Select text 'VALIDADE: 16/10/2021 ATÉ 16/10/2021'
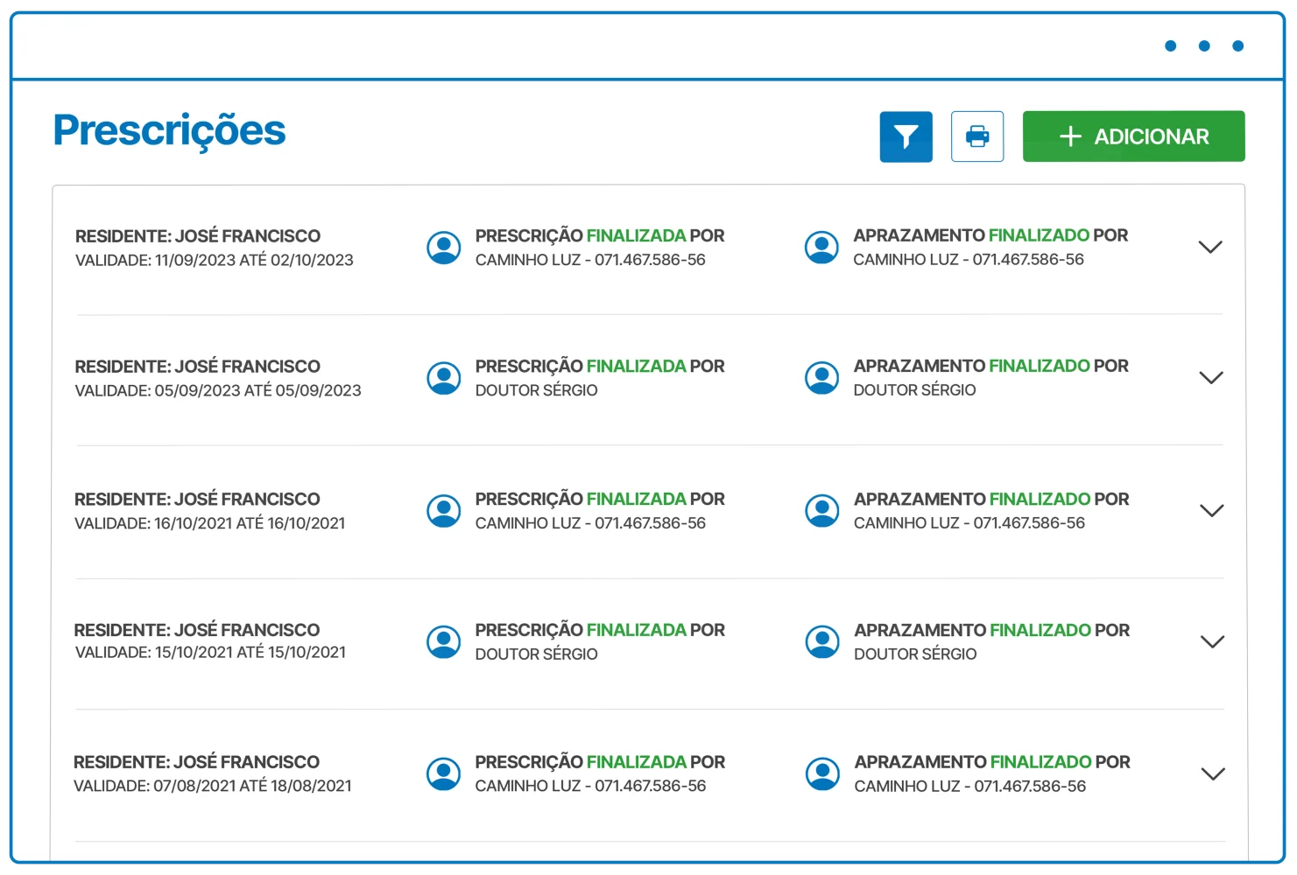Viewport: 1297px width, 875px height. pyautogui.click(x=210, y=523)
